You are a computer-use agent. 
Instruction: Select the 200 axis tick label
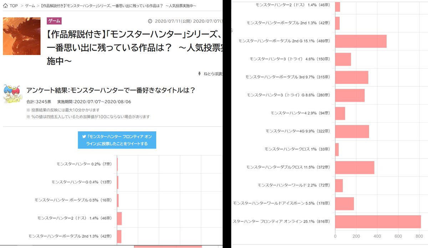coord(356,236)
